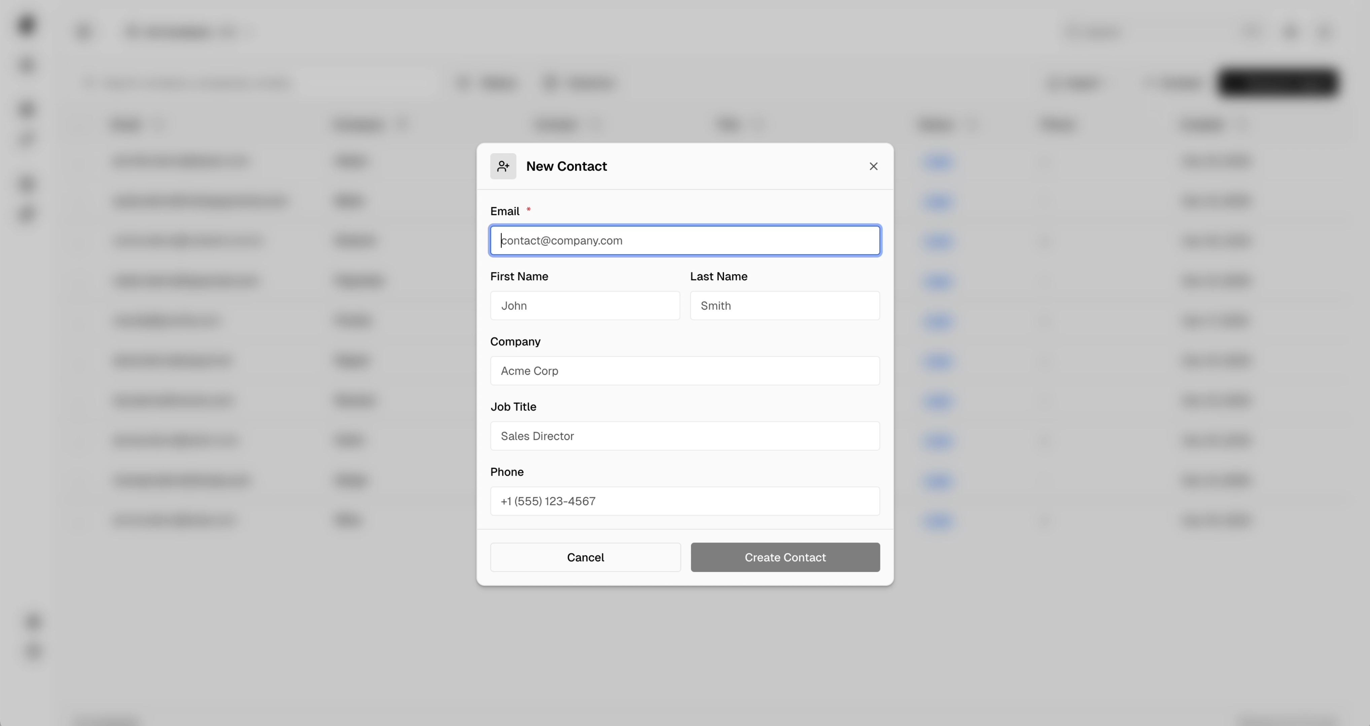Click the settings icon near the sidebar bottom
The width and height of the screenshot is (1370, 726).
[33, 652]
